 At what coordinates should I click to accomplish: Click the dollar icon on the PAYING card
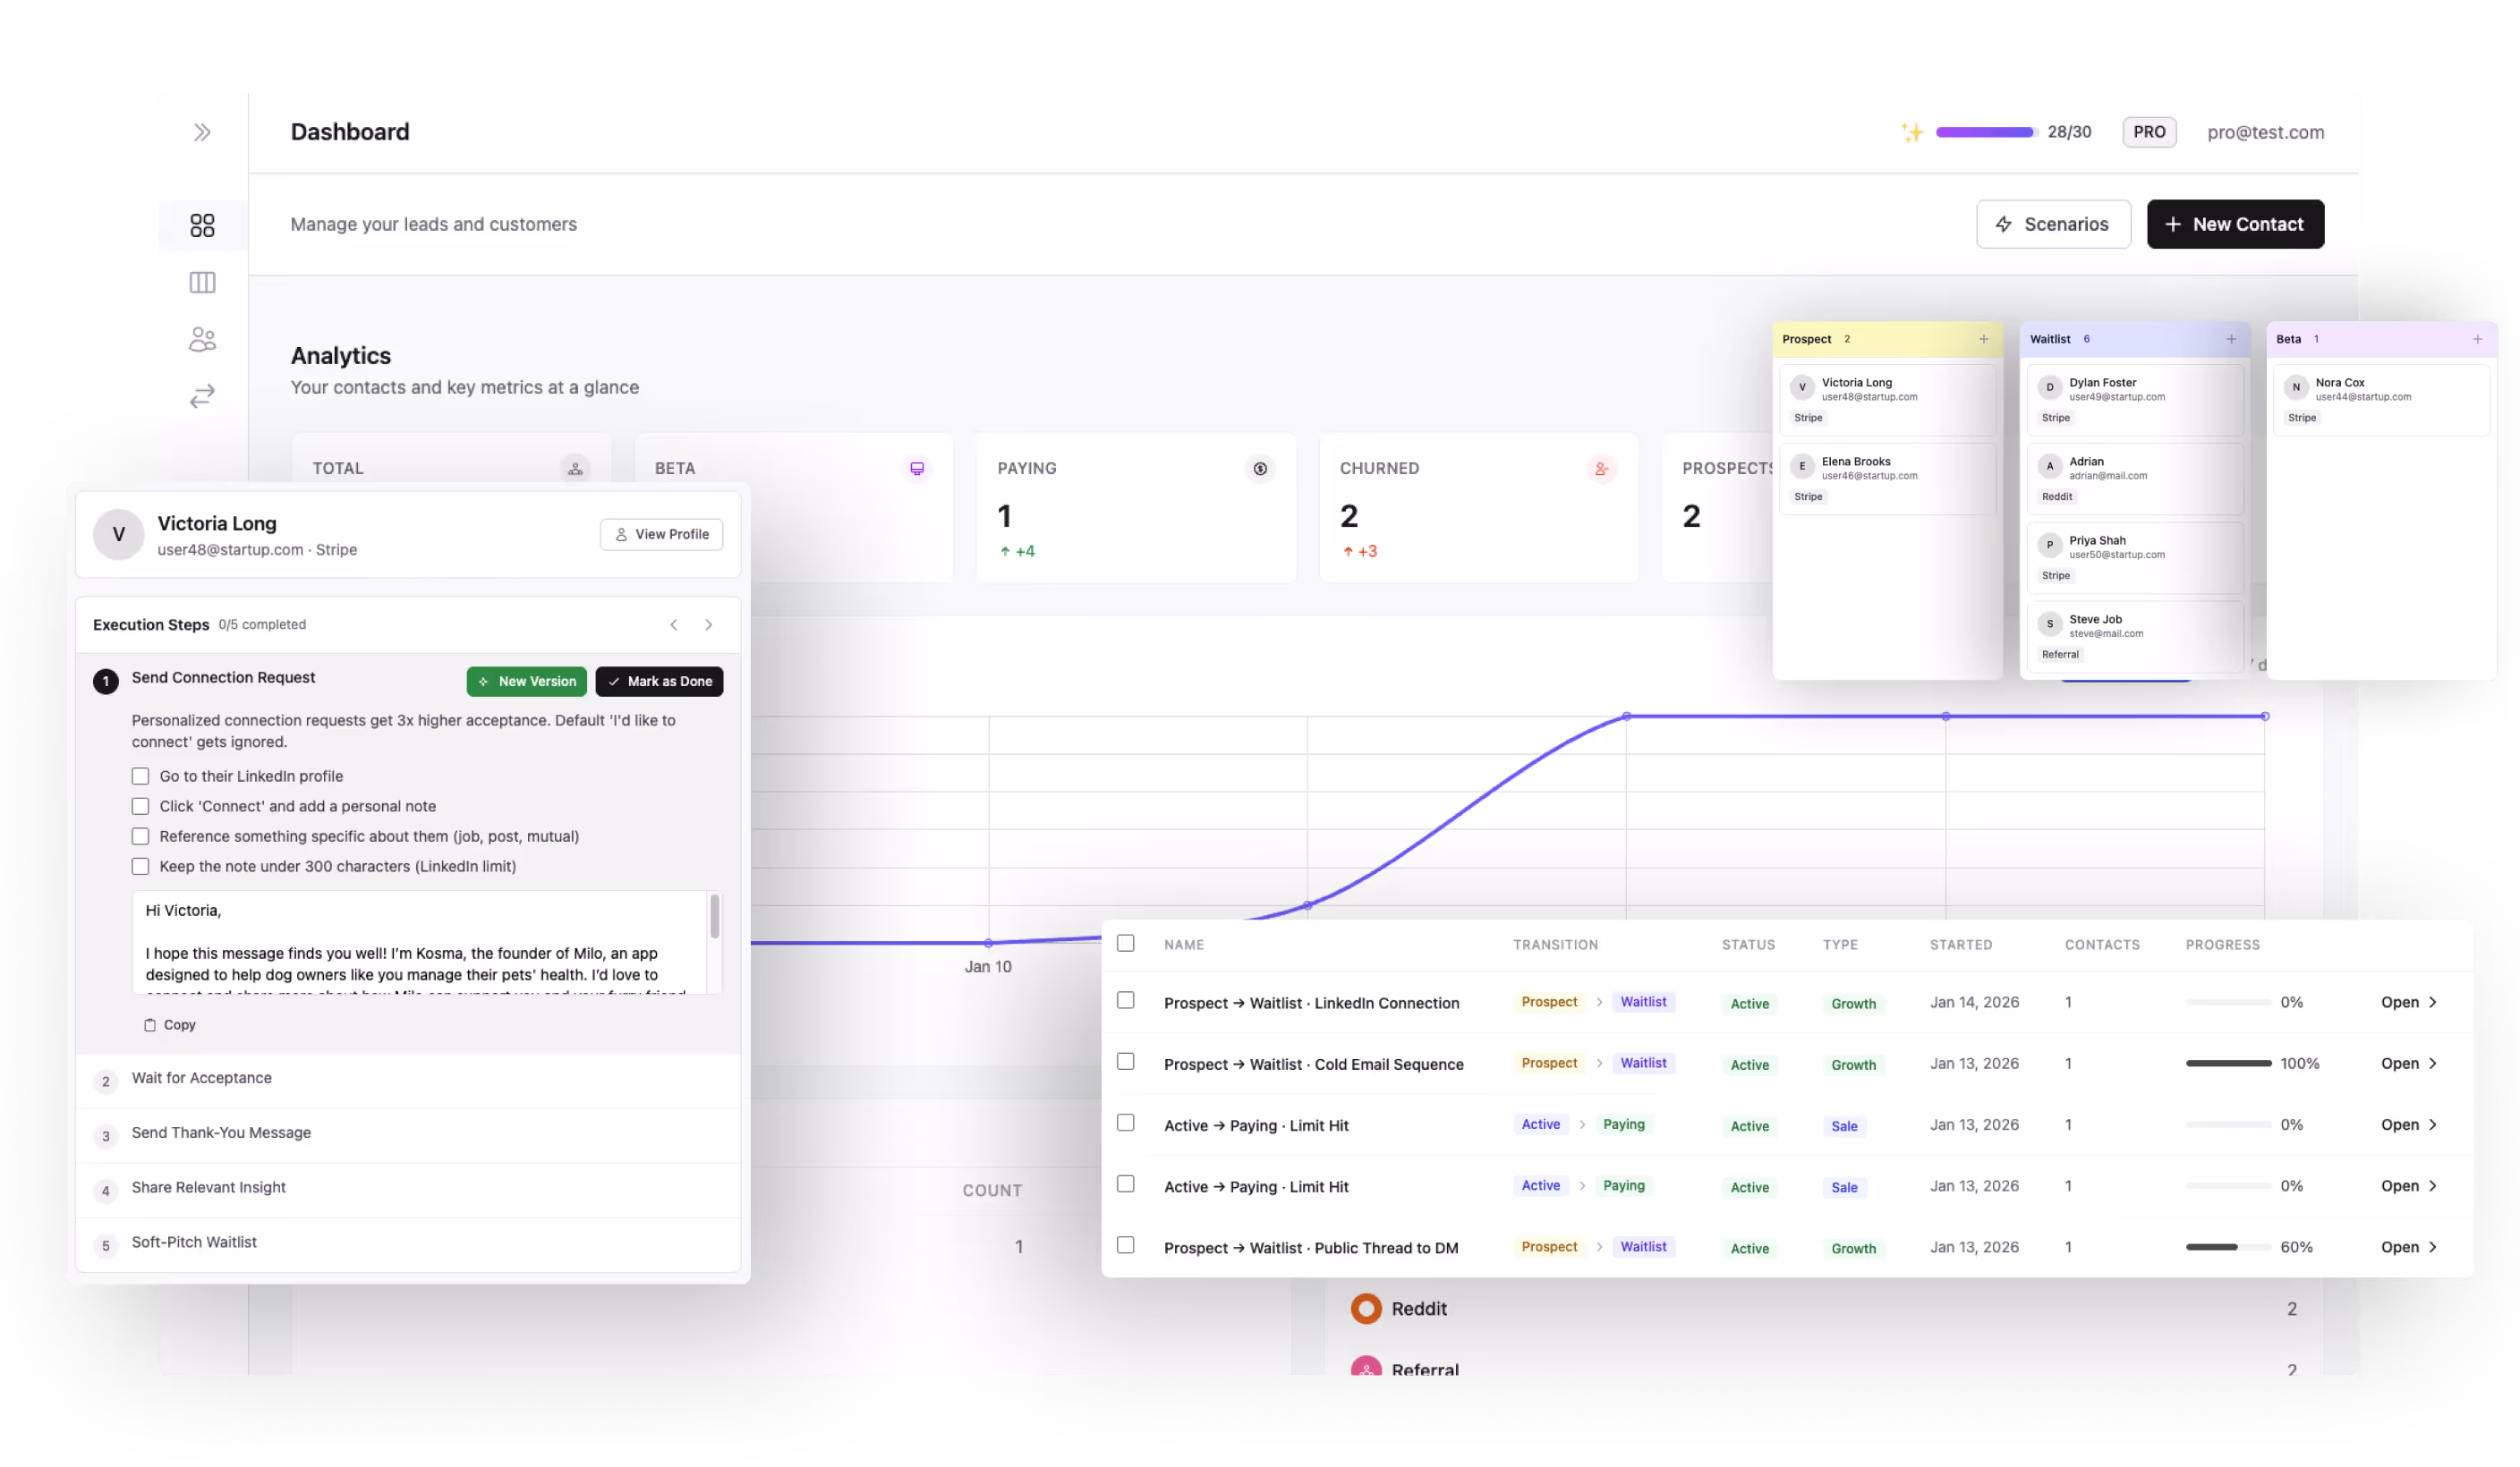(x=1260, y=469)
